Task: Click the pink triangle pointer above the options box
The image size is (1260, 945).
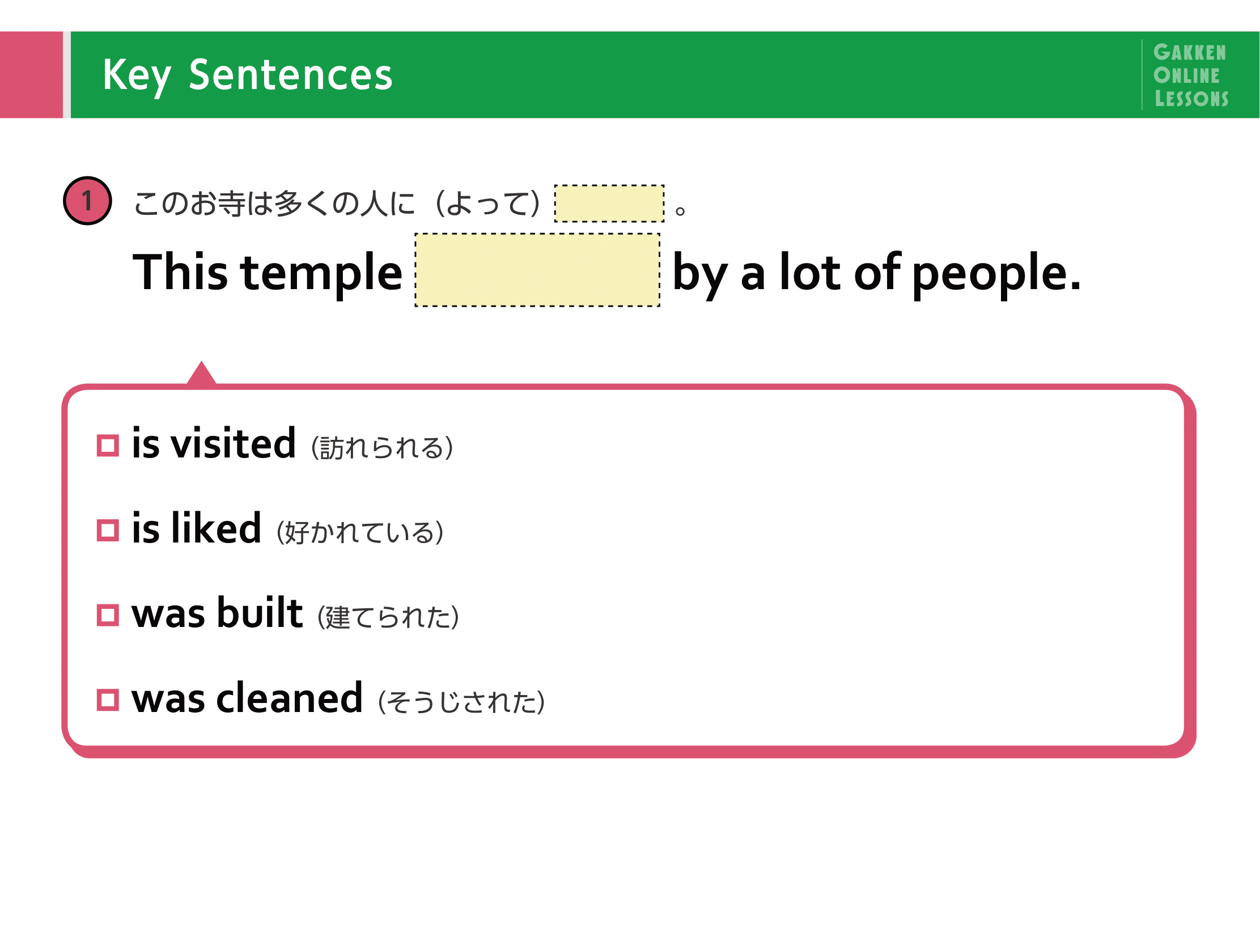Action: pyautogui.click(x=201, y=374)
